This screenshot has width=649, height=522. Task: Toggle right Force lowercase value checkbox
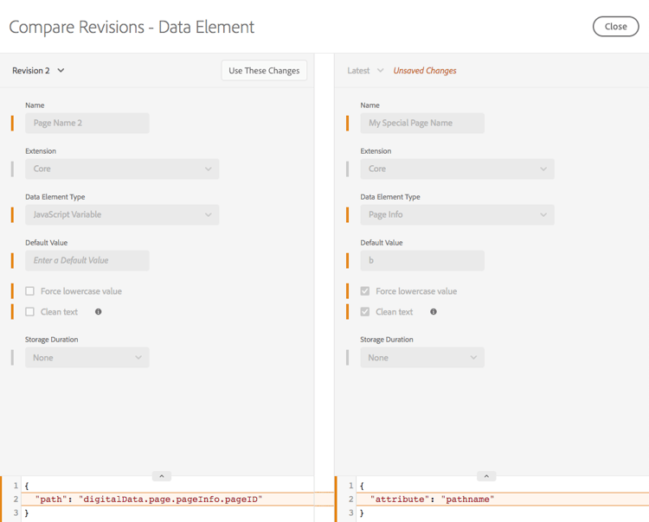click(365, 291)
